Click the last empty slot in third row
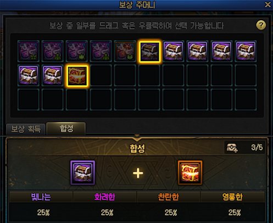This screenshot has width=273, height=223. click(x=246, y=99)
